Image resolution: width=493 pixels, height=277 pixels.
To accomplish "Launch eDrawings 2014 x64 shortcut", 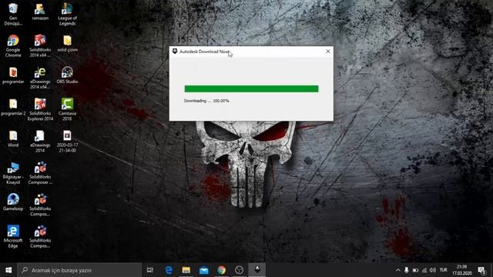I will [40, 78].
